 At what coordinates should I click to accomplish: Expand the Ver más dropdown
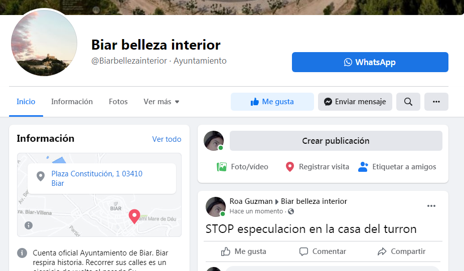pos(162,102)
